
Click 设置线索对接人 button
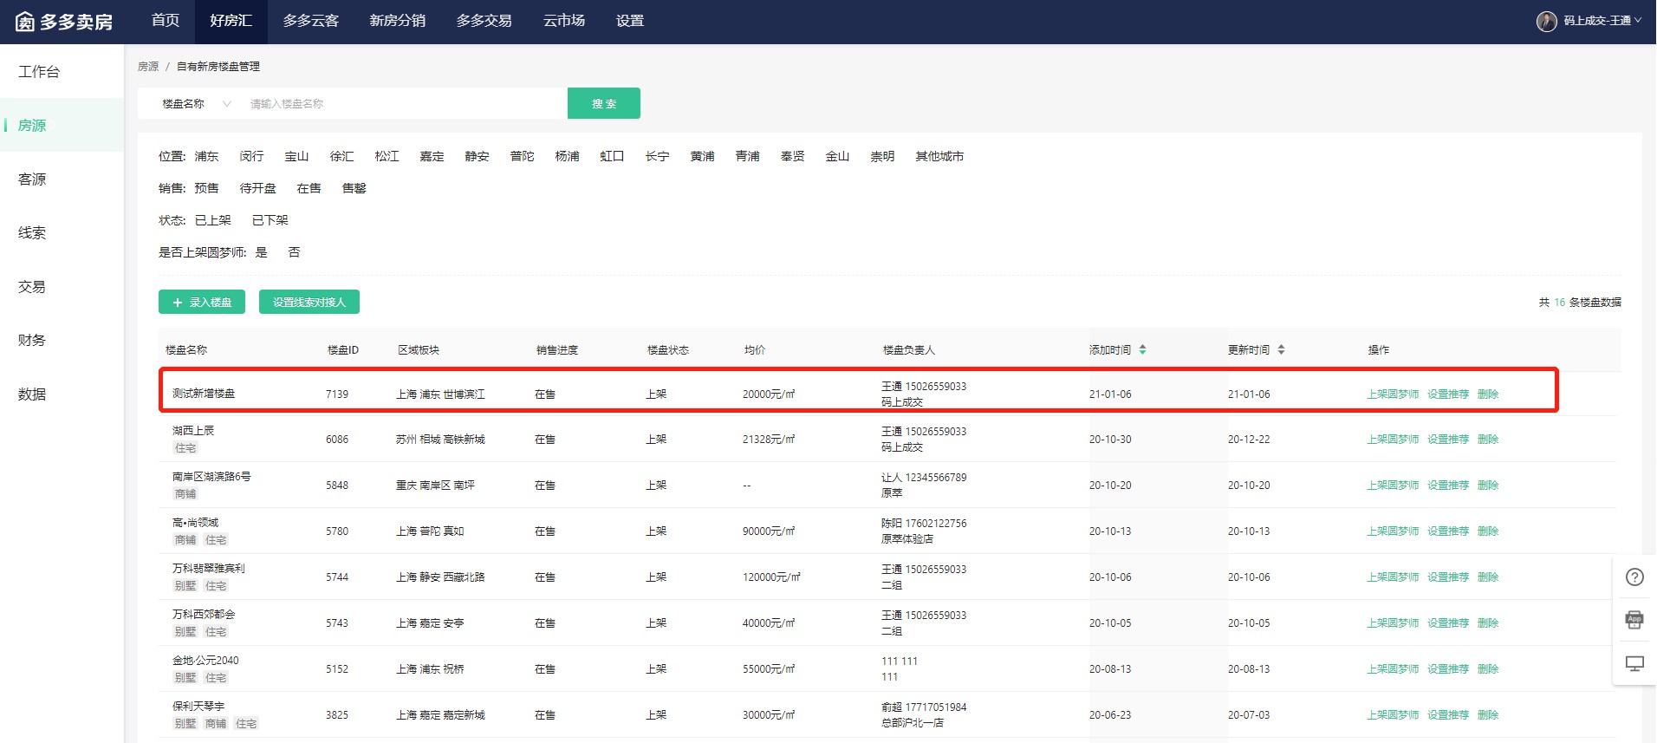(x=309, y=302)
